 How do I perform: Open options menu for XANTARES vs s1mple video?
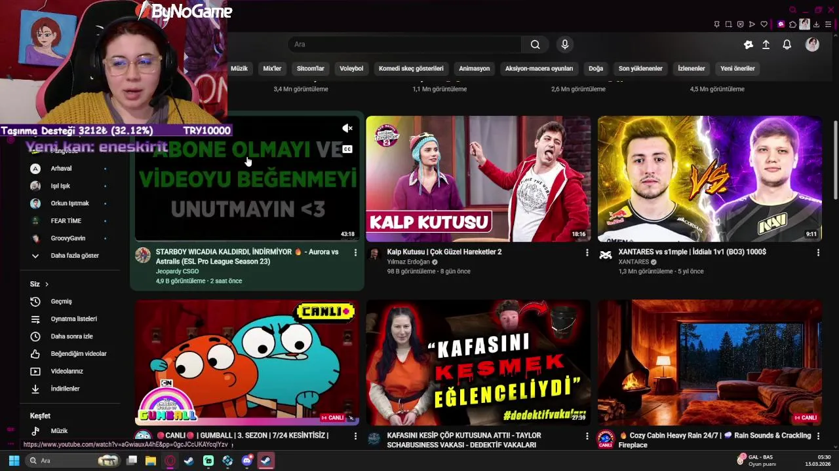tap(818, 253)
